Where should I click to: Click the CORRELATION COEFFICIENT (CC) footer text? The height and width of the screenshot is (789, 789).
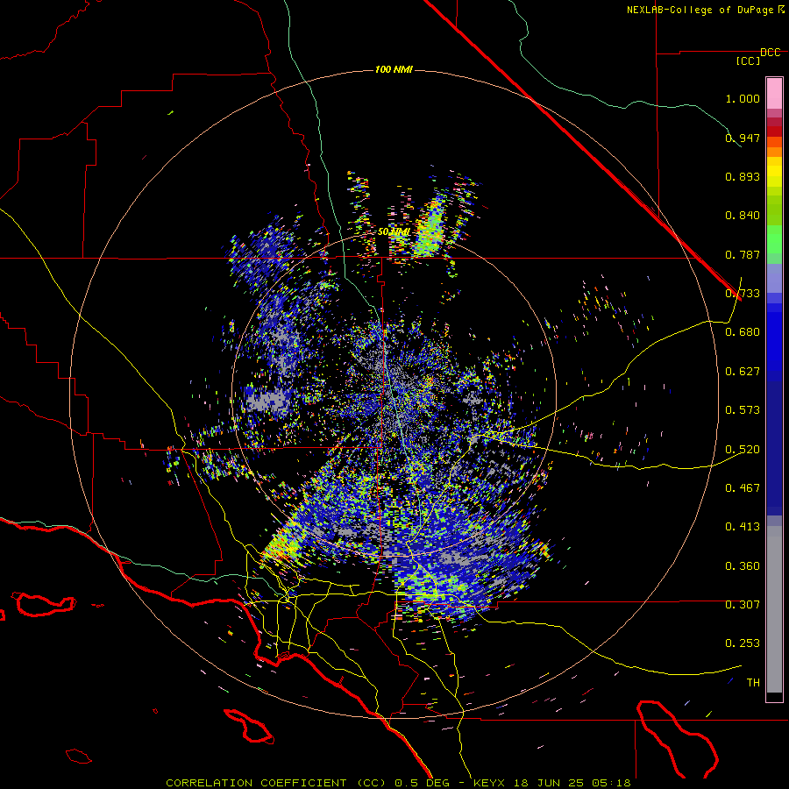[275, 783]
